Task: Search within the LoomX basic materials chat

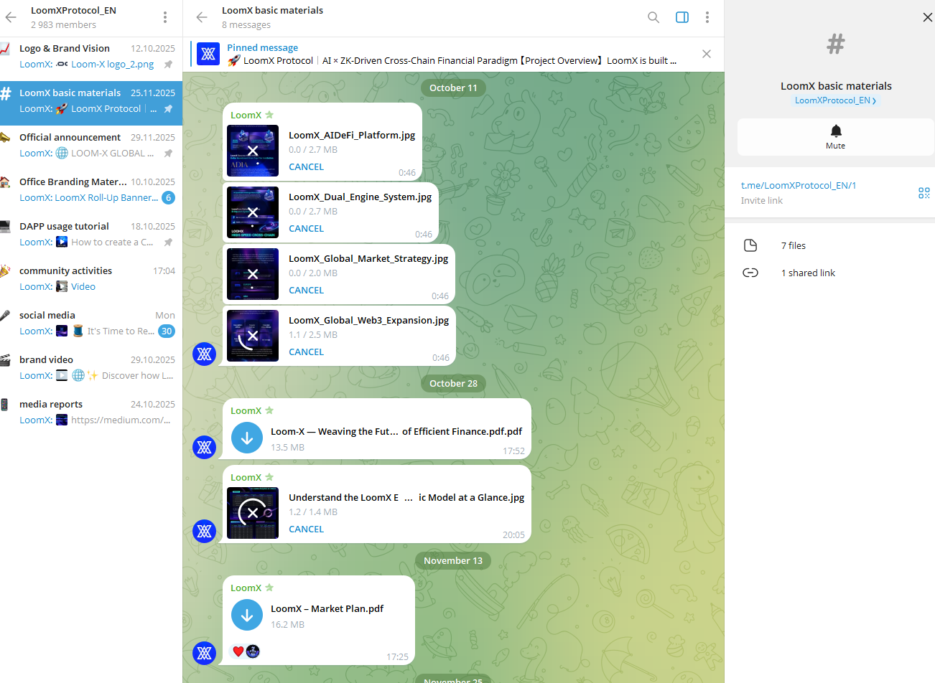Action: (653, 17)
